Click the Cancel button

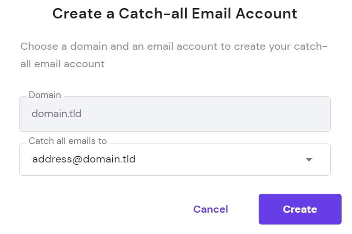point(211,209)
